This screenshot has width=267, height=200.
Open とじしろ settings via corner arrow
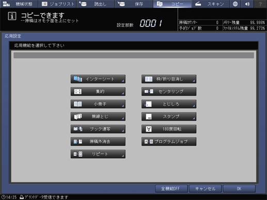tap(194, 106)
